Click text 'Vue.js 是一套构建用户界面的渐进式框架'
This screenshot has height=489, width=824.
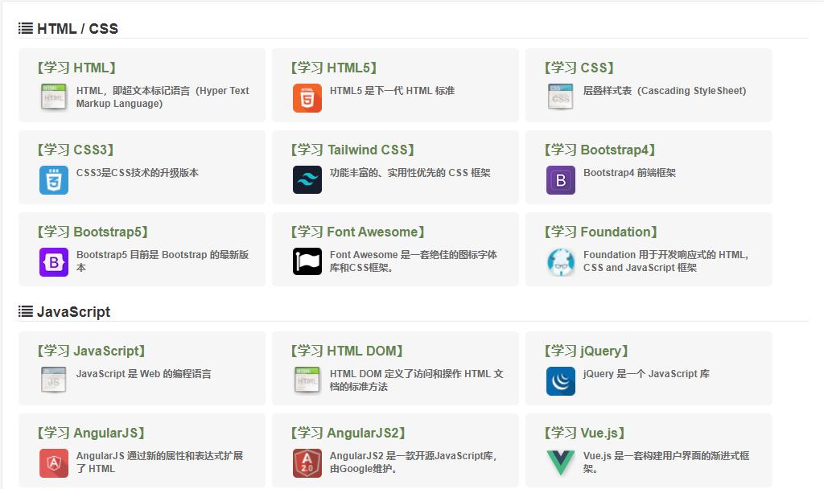point(666,462)
